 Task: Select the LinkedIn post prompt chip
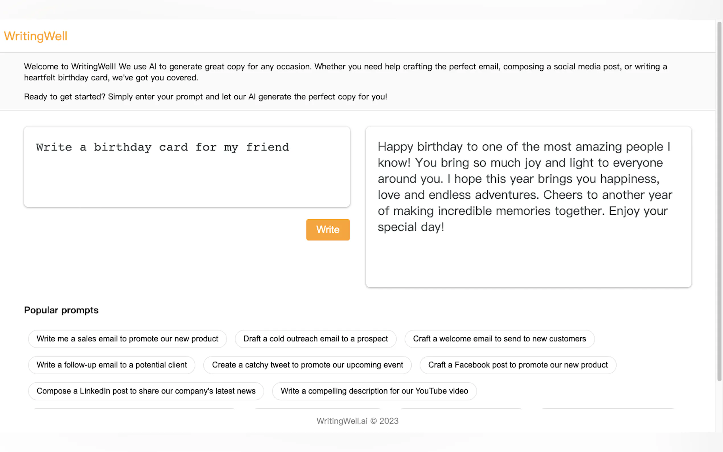pos(146,391)
